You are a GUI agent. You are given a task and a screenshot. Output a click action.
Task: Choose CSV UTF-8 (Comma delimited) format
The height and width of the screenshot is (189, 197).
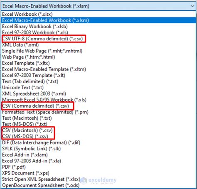98,39
